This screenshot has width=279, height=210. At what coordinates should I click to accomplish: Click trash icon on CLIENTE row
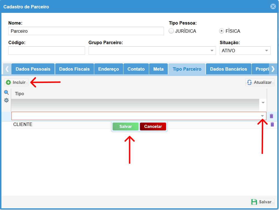(x=272, y=125)
